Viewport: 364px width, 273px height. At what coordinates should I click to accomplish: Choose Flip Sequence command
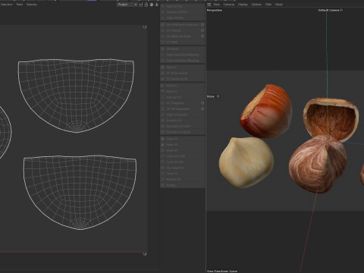183,168
